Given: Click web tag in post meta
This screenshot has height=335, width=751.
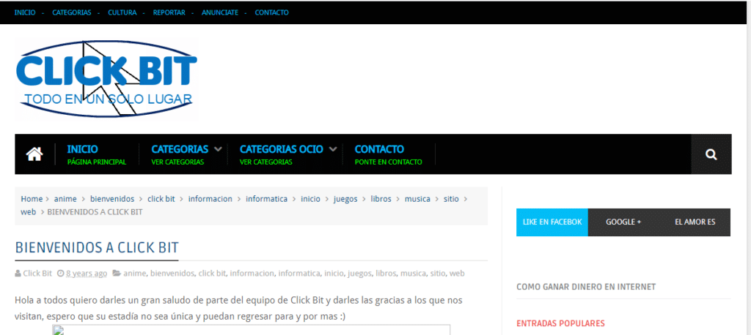Looking at the screenshot, I should tap(457, 274).
